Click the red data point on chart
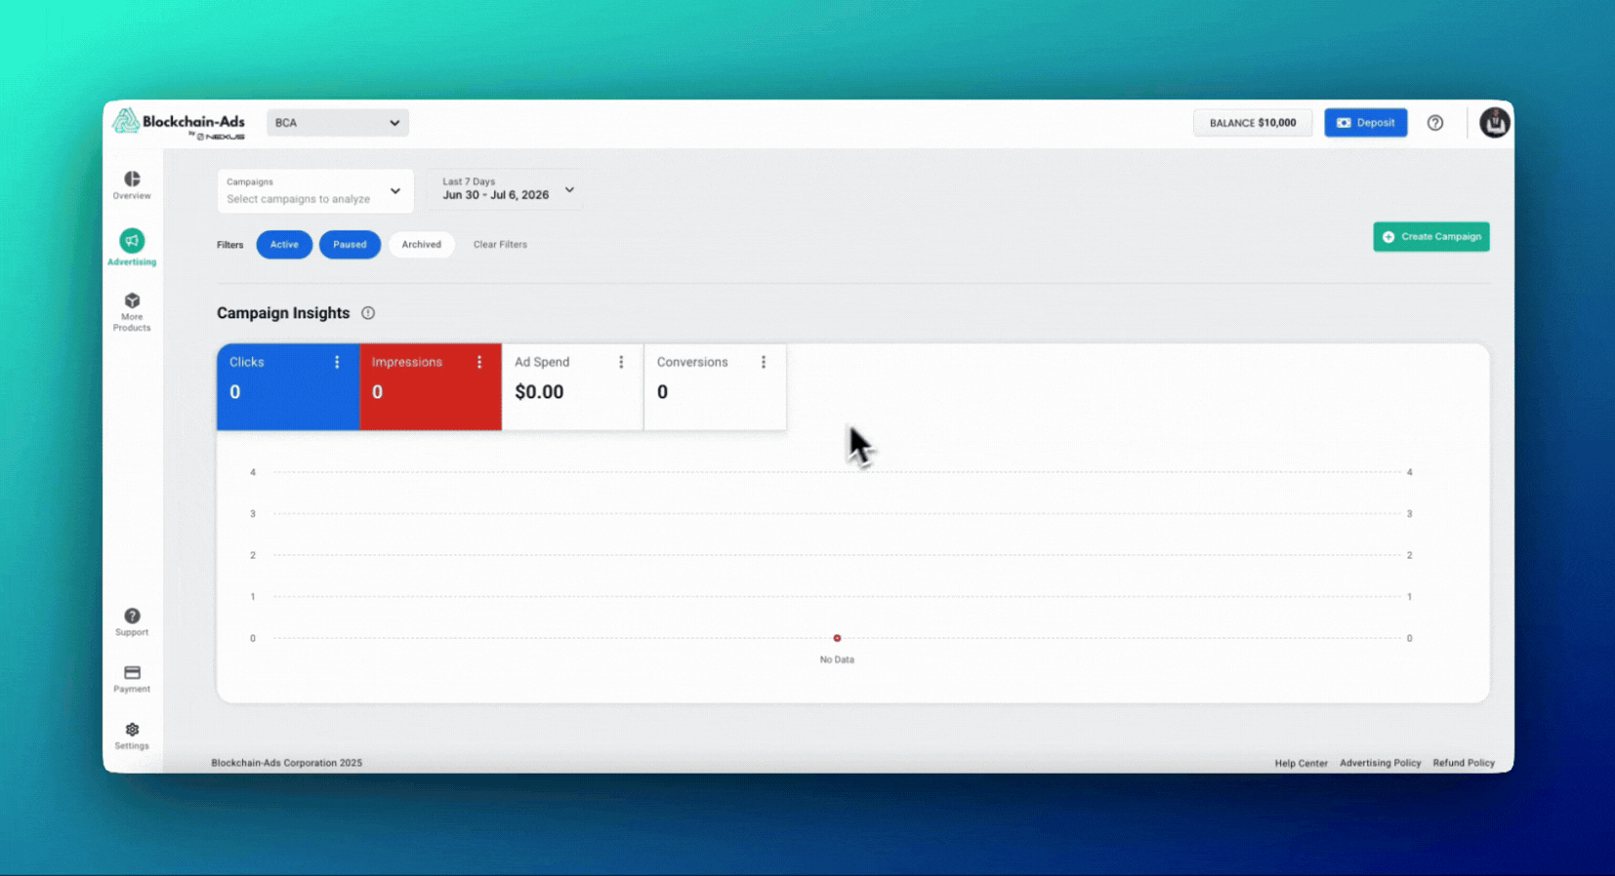Viewport: 1615px width, 876px height. click(x=837, y=638)
